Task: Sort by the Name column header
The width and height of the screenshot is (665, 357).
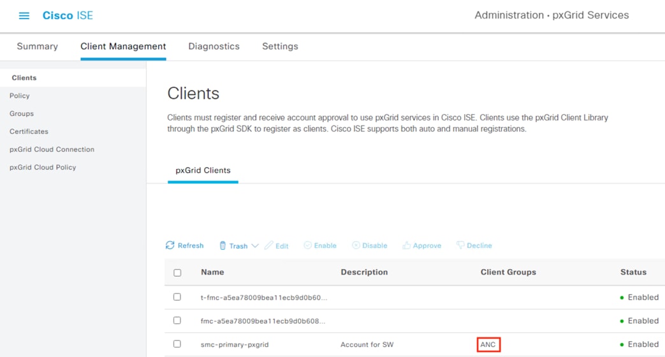Action: (x=212, y=272)
